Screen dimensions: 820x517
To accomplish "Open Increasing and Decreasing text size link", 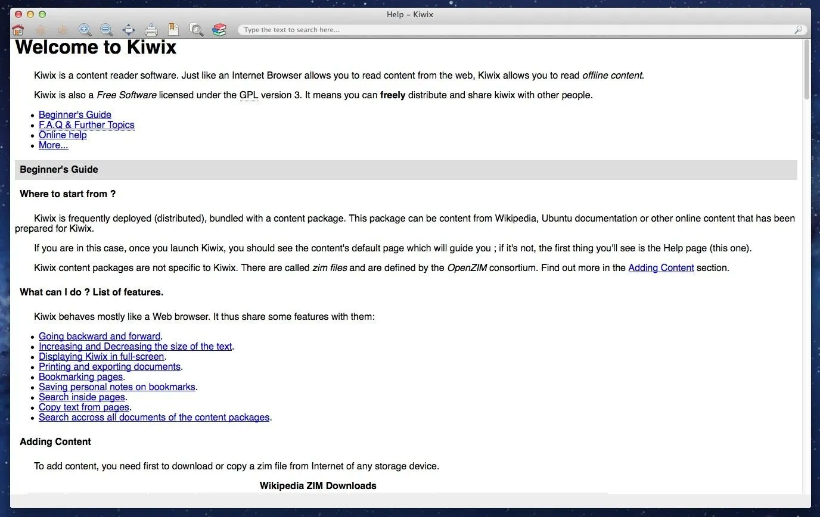I will click(135, 346).
